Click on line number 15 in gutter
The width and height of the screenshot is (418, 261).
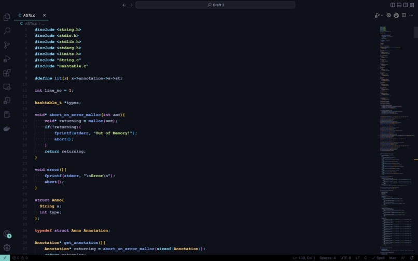point(25,115)
